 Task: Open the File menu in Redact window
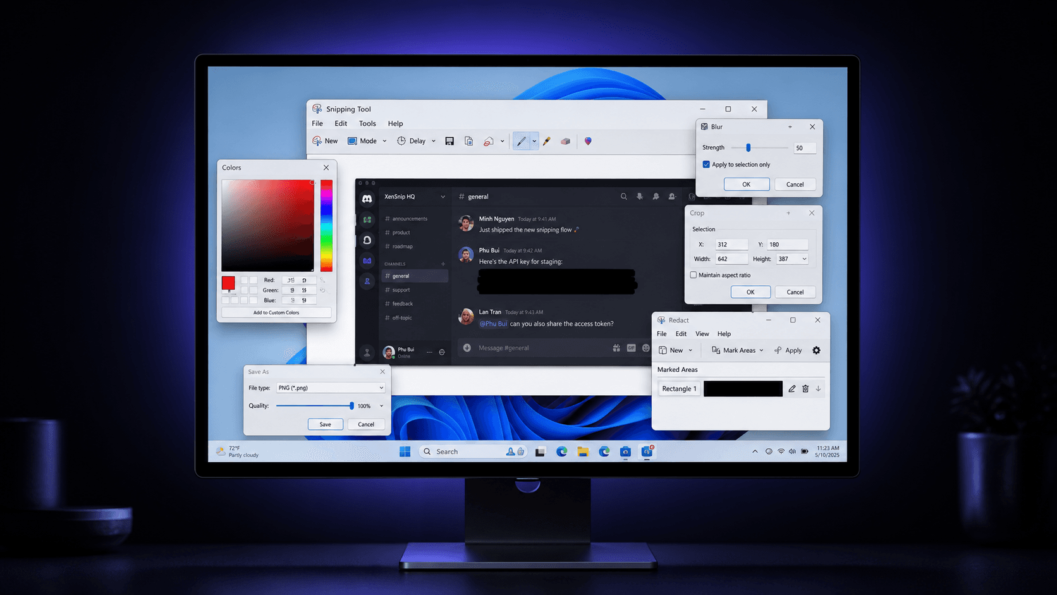(x=661, y=334)
